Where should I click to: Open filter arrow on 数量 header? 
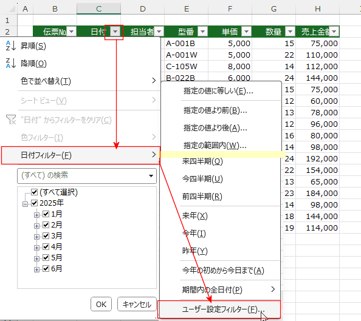point(290,32)
